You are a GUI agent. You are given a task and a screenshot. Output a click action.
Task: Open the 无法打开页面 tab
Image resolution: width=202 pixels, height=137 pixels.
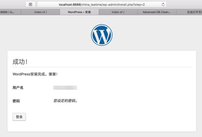[189, 12]
